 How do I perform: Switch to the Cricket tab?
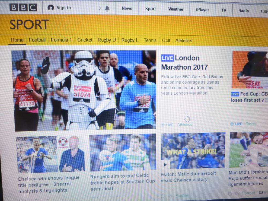pyautogui.click(x=85, y=40)
